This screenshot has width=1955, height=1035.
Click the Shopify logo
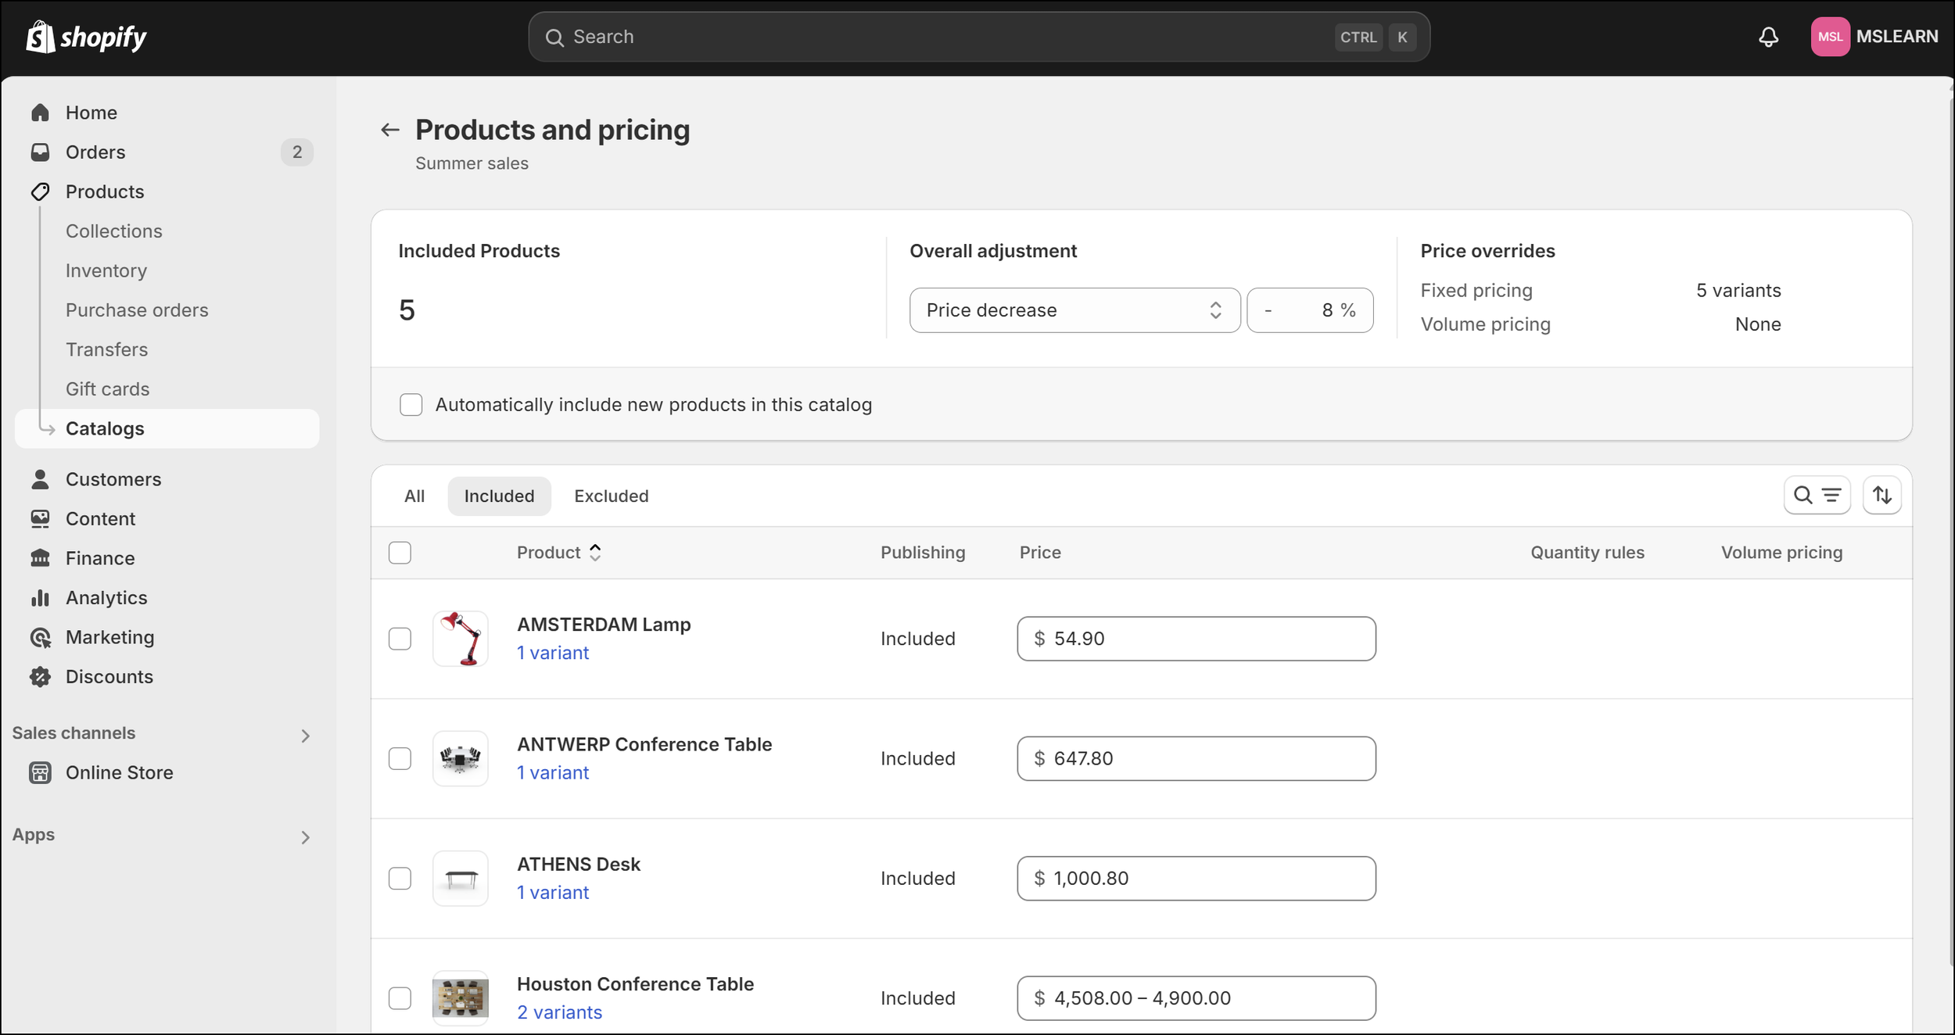[x=86, y=37]
